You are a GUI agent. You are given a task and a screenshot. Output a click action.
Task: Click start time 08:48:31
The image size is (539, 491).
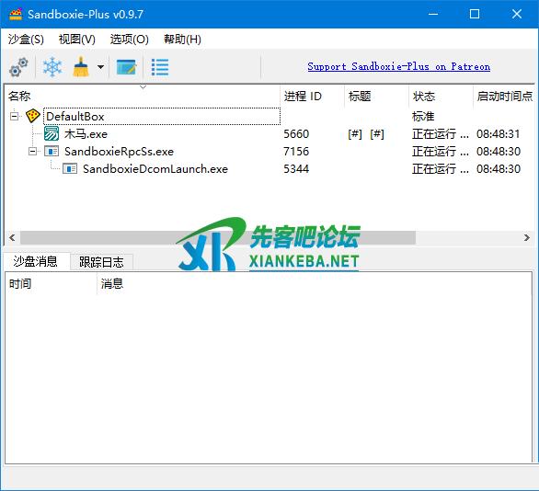click(x=499, y=133)
